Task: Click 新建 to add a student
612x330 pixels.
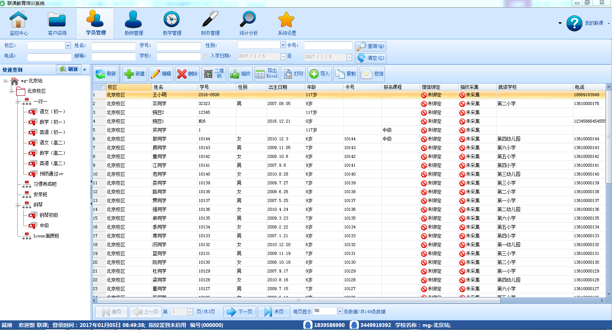Action: coord(135,74)
